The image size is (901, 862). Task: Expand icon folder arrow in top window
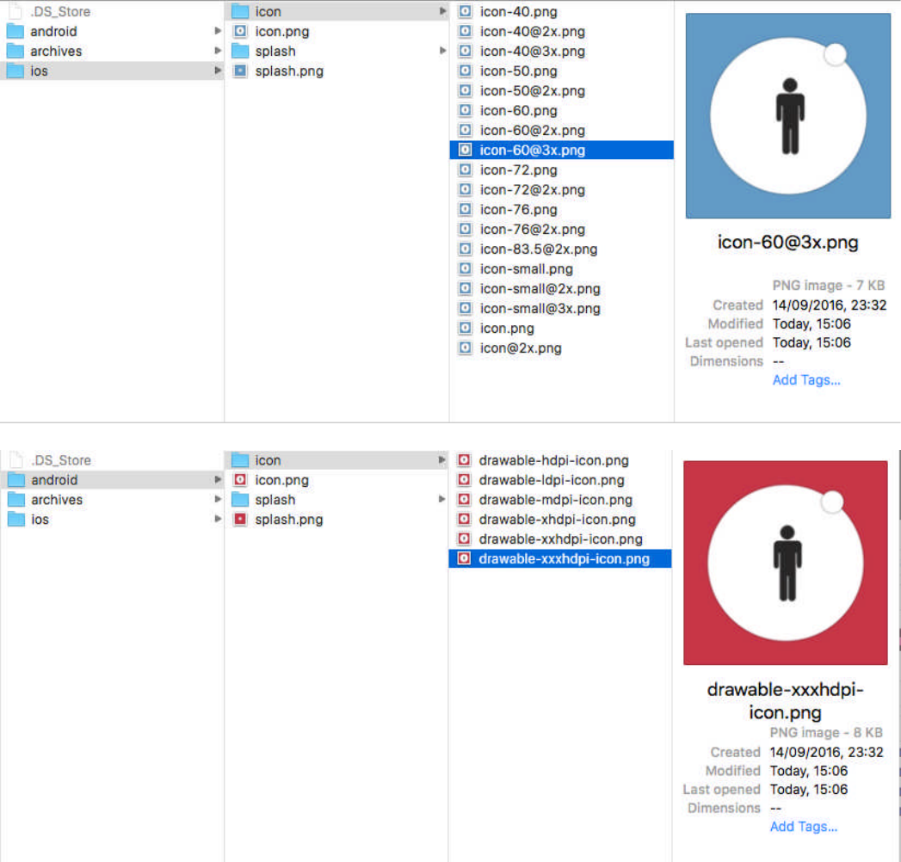pos(442,11)
